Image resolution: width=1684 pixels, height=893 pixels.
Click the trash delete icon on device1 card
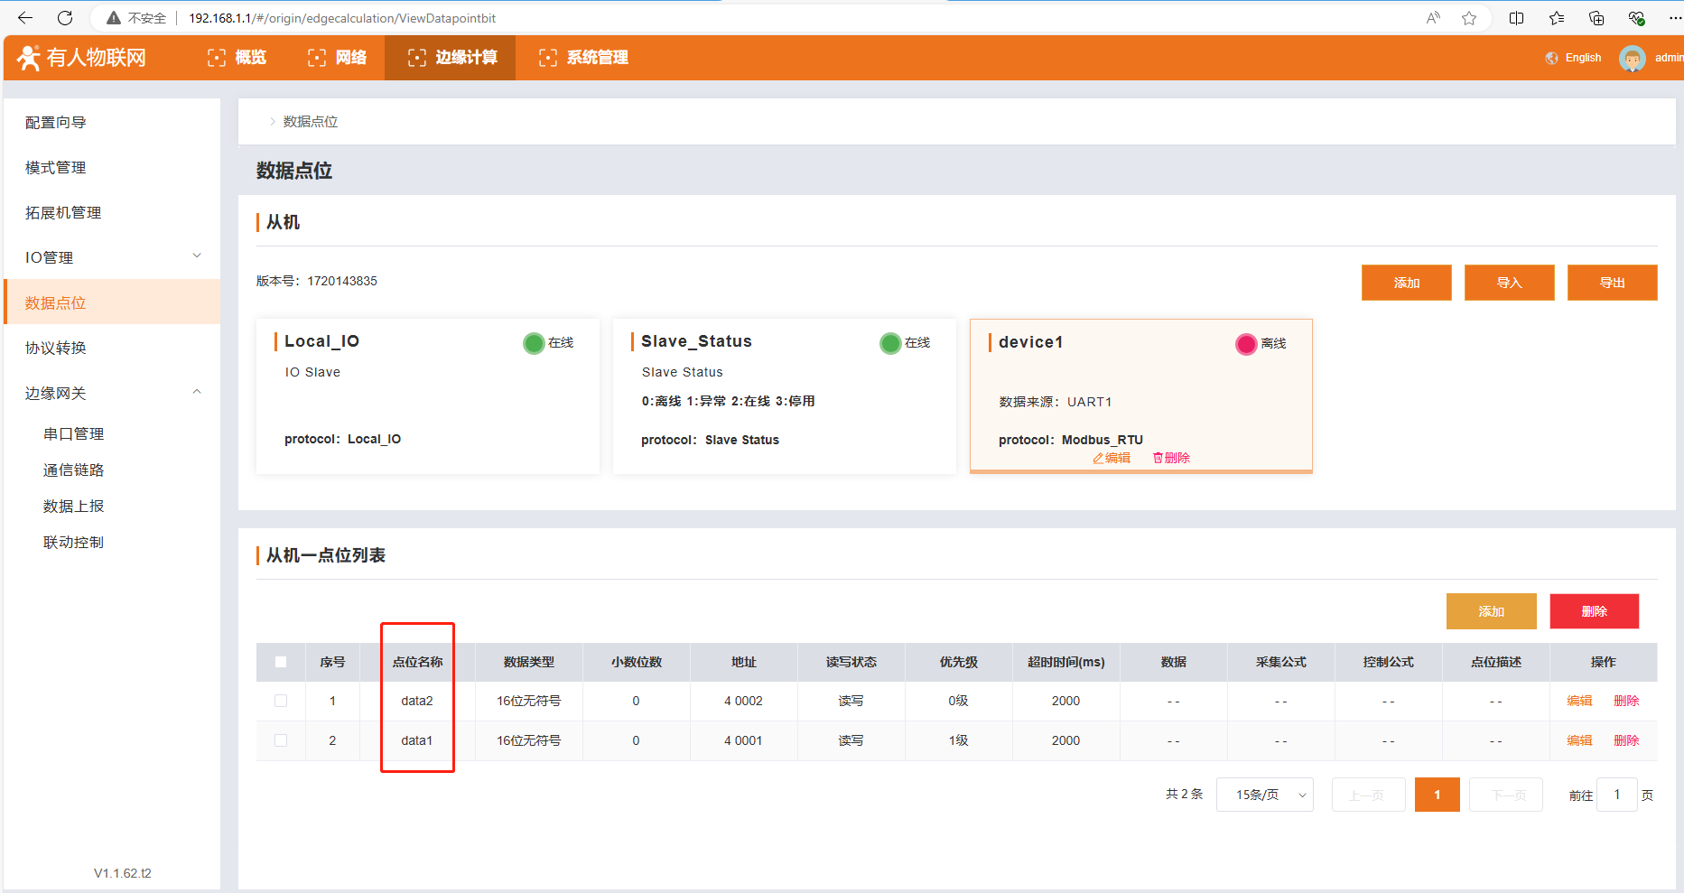click(1158, 459)
